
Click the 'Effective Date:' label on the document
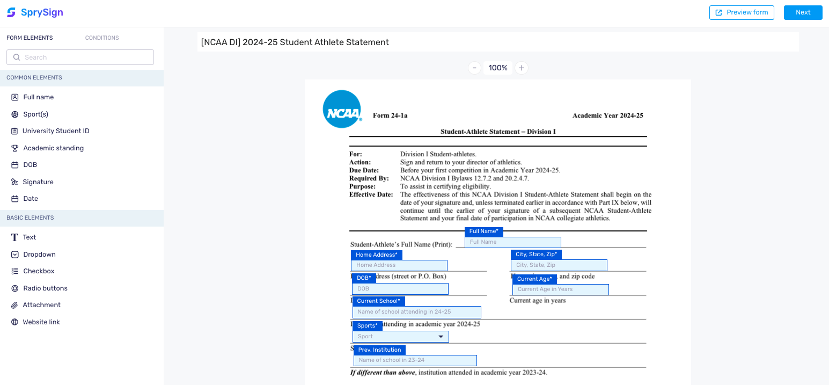[x=371, y=194]
